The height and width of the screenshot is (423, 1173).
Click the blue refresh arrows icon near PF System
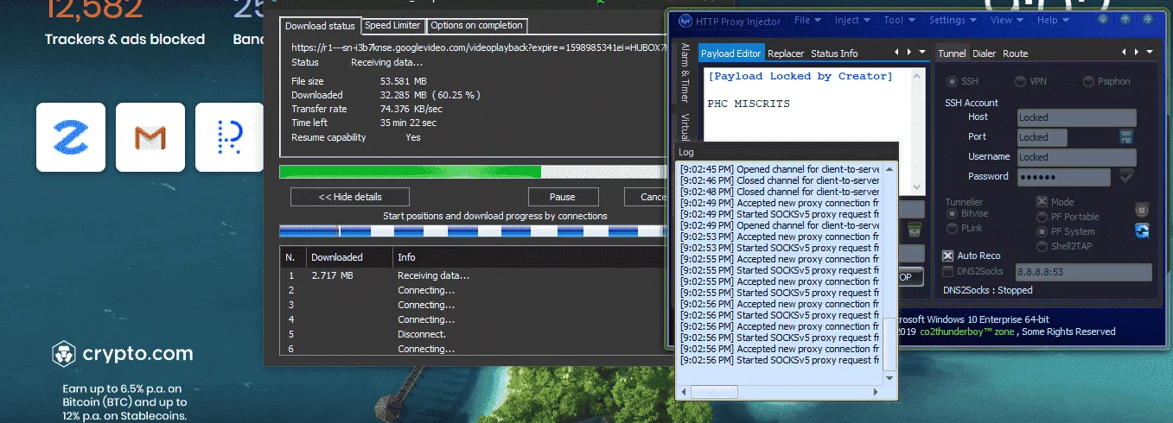(1142, 230)
